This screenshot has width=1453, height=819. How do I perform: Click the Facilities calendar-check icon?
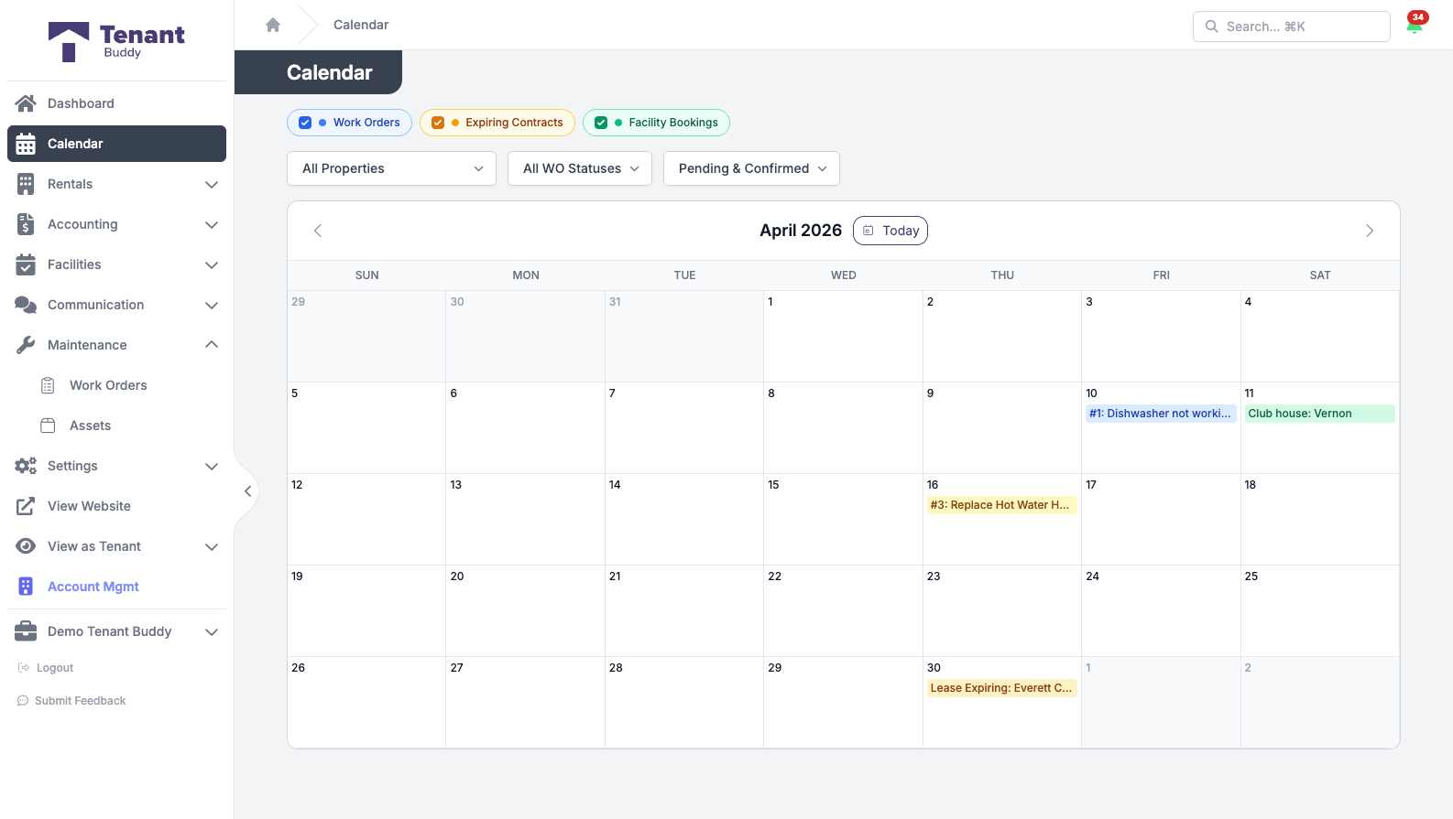click(26, 264)
